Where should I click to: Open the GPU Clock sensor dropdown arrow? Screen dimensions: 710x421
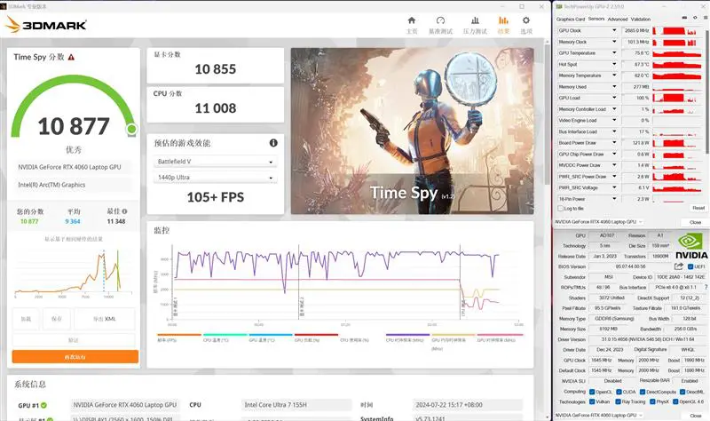click(x=614, y=30)
